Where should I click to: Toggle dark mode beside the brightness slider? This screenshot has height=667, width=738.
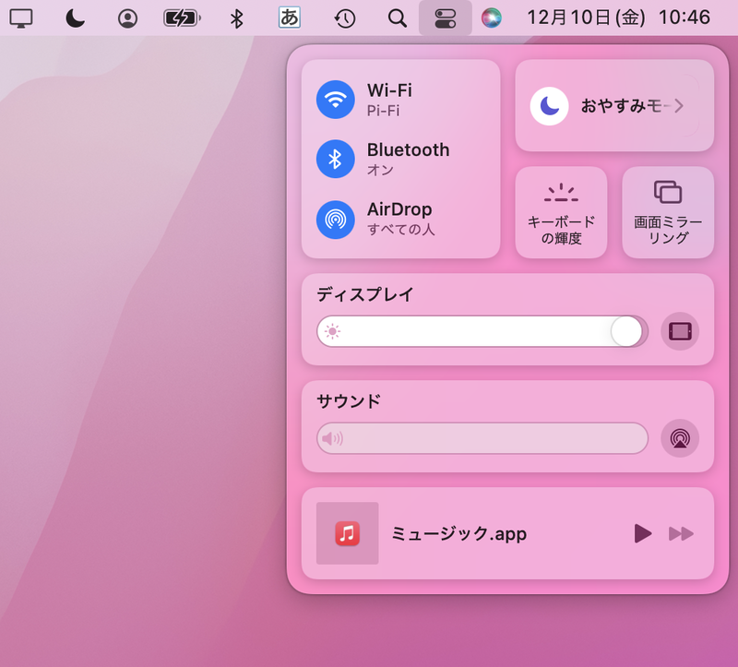(x=680, y=332)
